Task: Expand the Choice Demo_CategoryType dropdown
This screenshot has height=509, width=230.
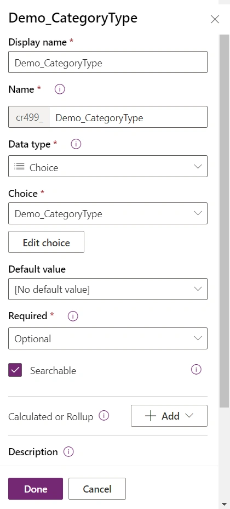Action: point(108,213)
